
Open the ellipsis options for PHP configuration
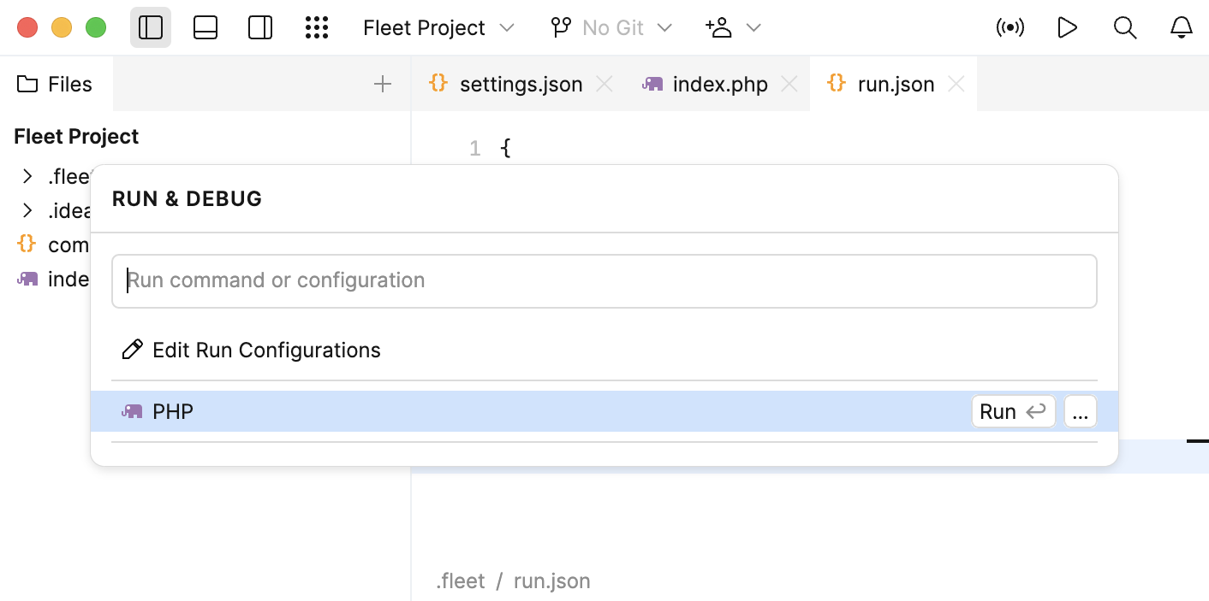[x=1080, y=412]
